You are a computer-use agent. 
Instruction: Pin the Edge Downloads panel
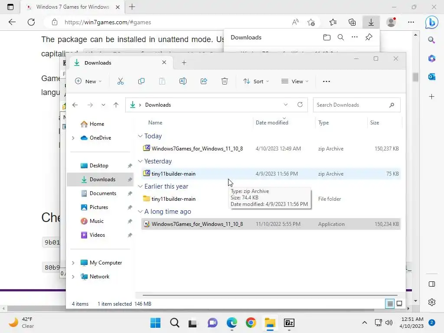(x=369, y=37)
